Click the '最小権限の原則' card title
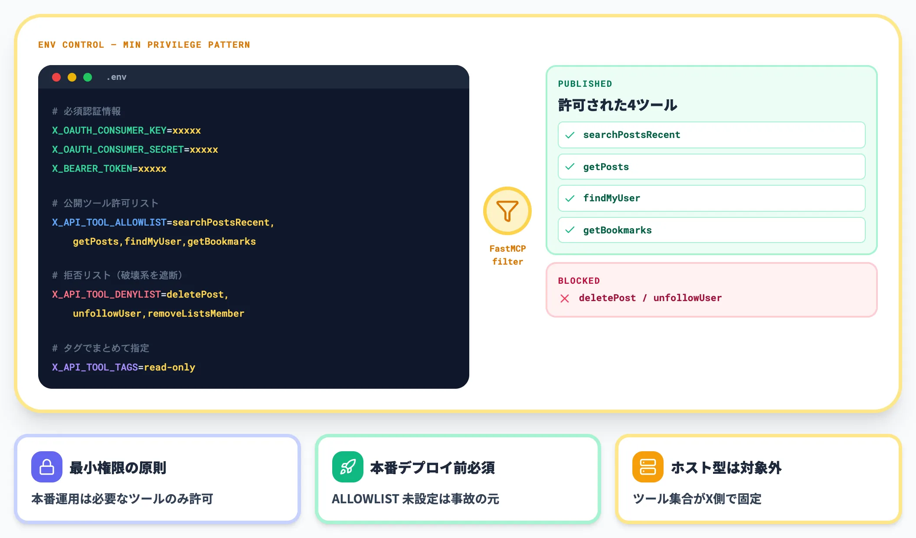Viewport: 916px width, 538px height. tap(118, 468)
